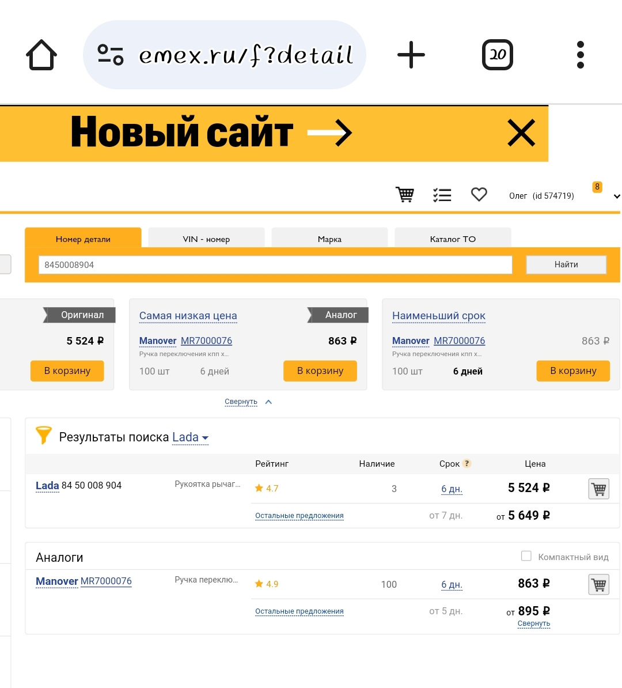Open browser three-dot menu
Screen dimensions: 622x688
pyautogui.click(x=581, y=55)
